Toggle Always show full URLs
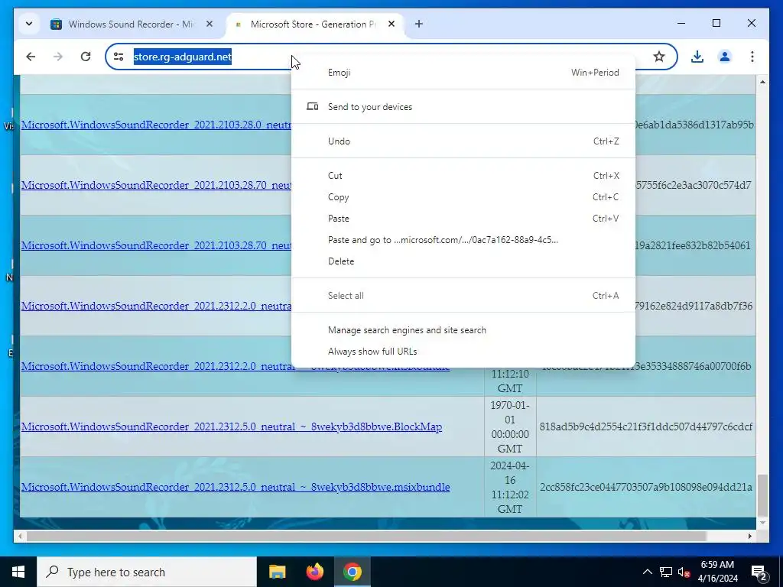Image resolution: width=783 pixels, height=587 pixels. click(463, 352)
